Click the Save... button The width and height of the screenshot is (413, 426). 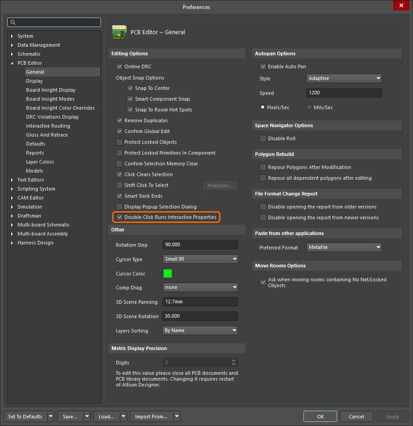[x=70, y=417]
